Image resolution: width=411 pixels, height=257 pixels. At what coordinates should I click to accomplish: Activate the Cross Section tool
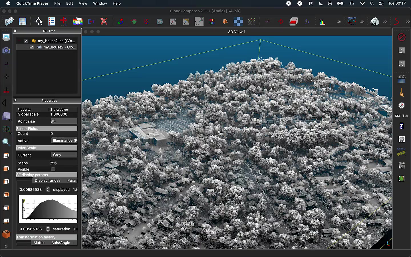pos(293,21)
